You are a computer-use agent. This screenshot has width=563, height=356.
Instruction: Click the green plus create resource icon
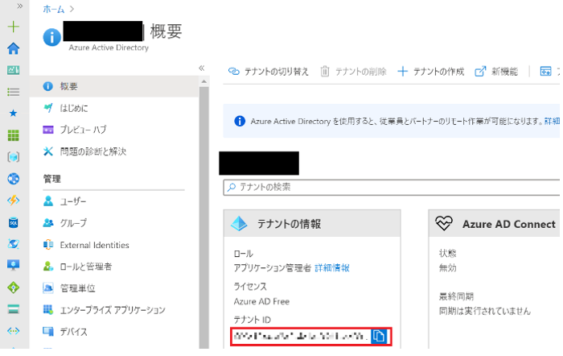point(14,27)
